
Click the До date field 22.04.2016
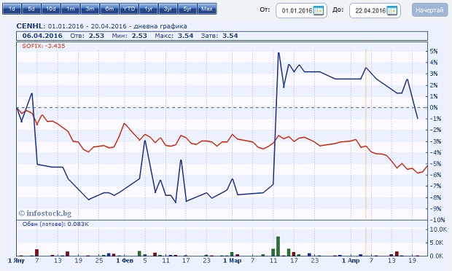click(375, 11)
